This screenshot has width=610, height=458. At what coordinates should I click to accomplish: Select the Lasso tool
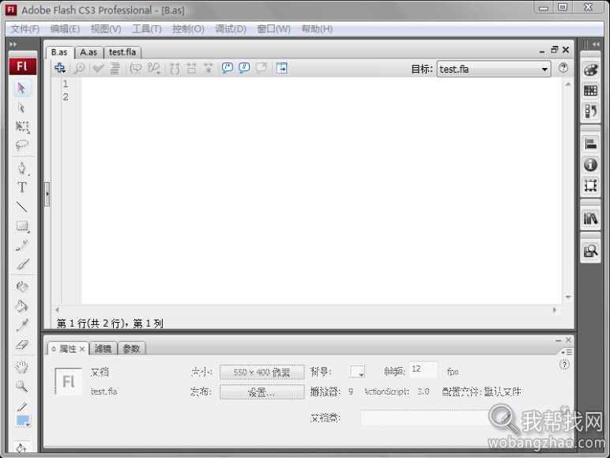[22, 145]
